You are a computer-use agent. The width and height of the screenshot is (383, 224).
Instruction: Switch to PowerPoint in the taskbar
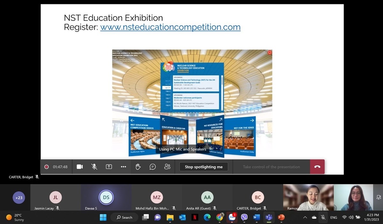(281, 217)
